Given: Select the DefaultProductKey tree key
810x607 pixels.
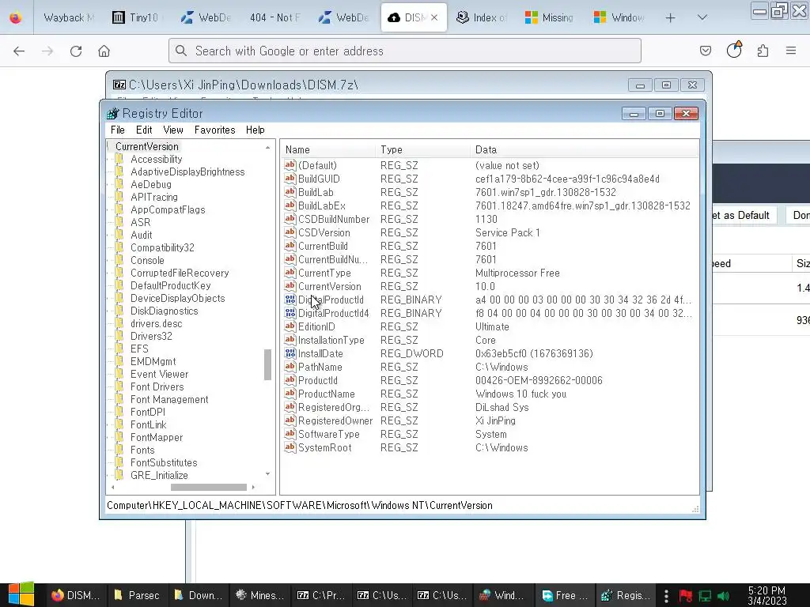Looking at the screenshot, I should click(x=171, y=285).
